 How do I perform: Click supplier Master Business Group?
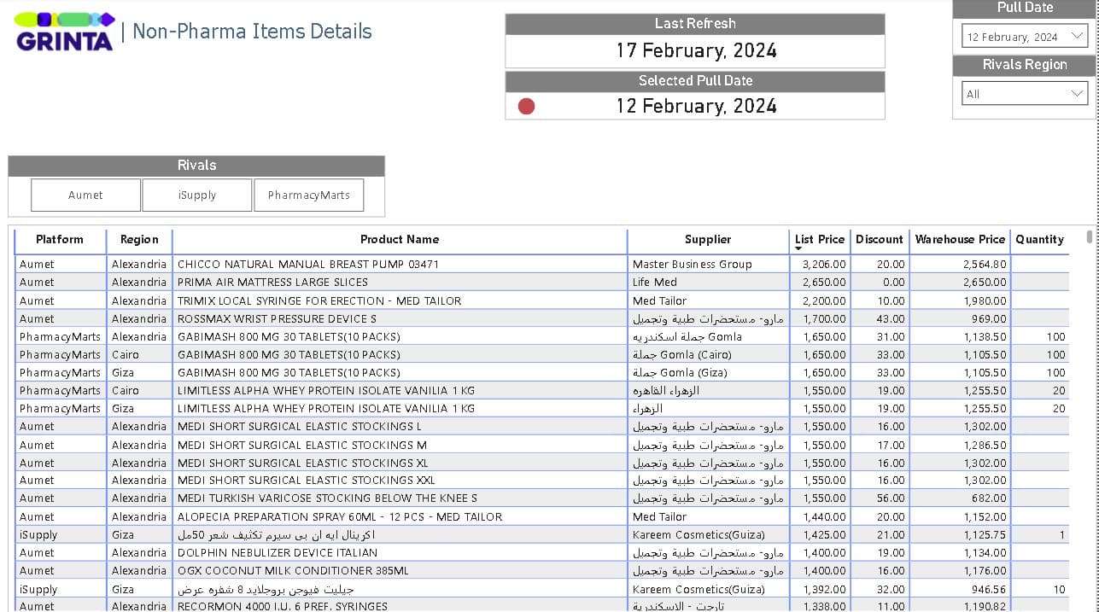[693, 265]
